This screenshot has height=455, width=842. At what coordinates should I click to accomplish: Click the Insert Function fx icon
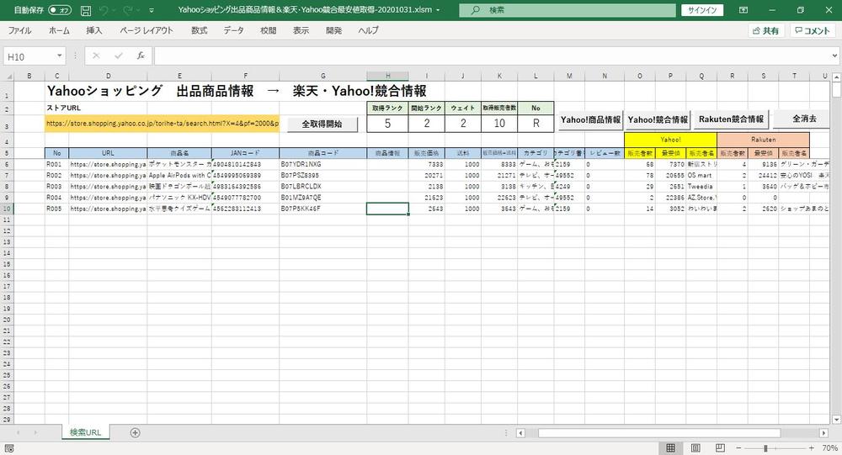click(140, 56)
